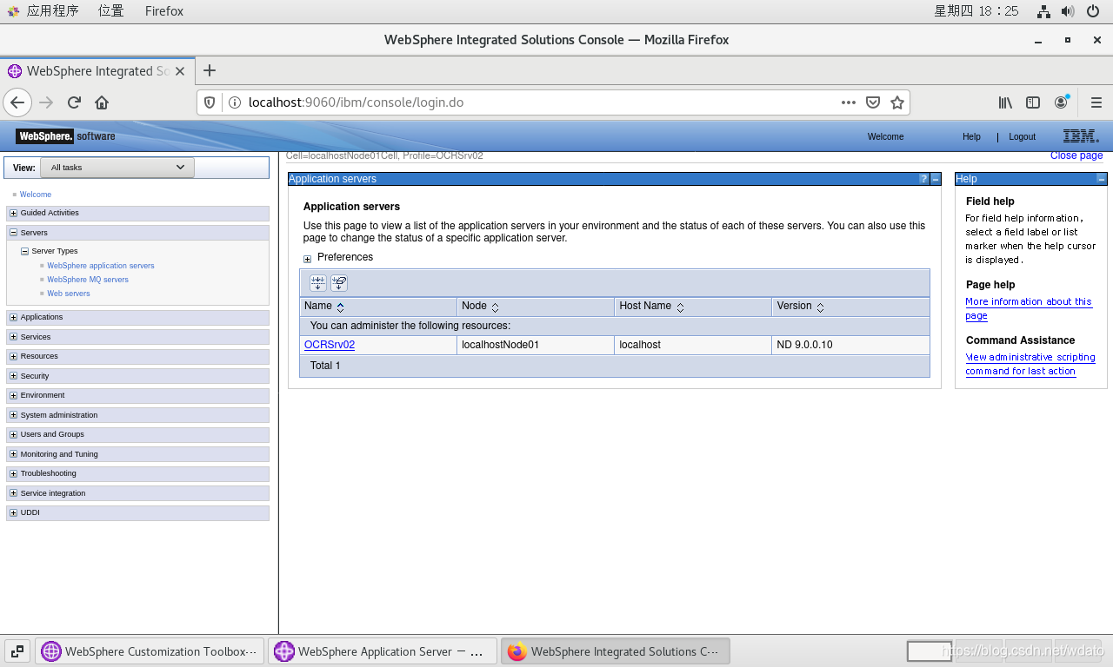The height and width of the screenshot is (667, 1113).
Task: Bookmark this page with the star
Action: coord(897,102)
